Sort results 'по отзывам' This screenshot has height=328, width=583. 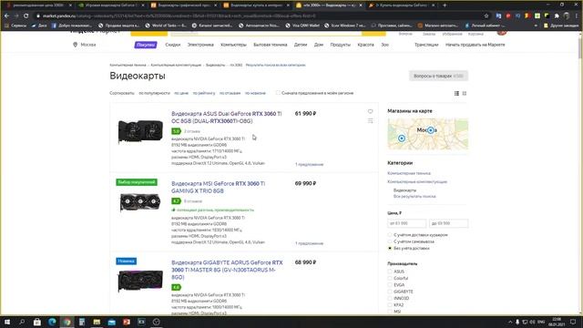[x=230, y=93]
